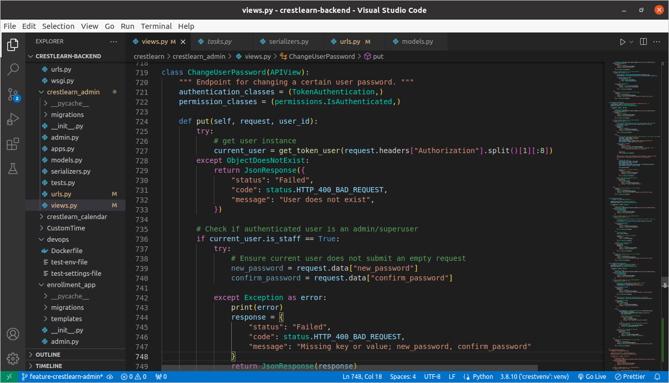669x383 pixels.
Task: Open wsgi.py in explorer
Action: tap(75, 80)
